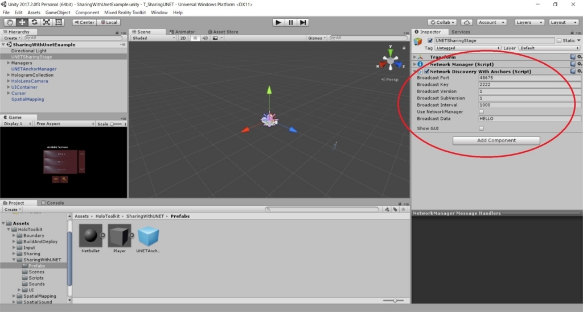Expand the Transform component
The image size is (583, 312).
[x=414, y=57]
